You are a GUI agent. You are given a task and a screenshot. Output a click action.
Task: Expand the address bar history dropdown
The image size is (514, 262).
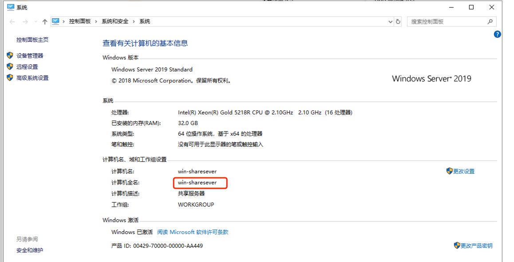(x=390, y=22)
